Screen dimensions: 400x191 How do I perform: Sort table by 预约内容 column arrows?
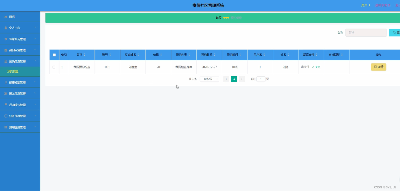click(189, 55)
